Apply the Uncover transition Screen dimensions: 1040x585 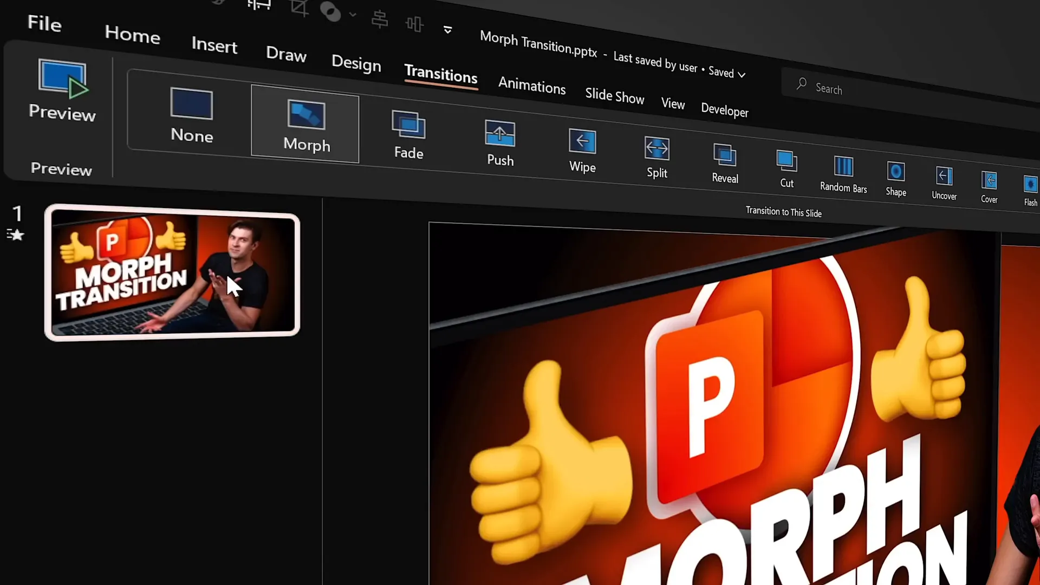[x=944, y=183]
